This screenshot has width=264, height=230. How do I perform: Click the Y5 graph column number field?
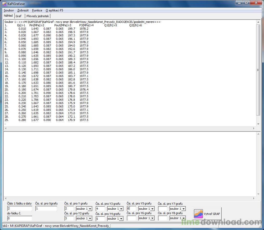coord(131,209)
